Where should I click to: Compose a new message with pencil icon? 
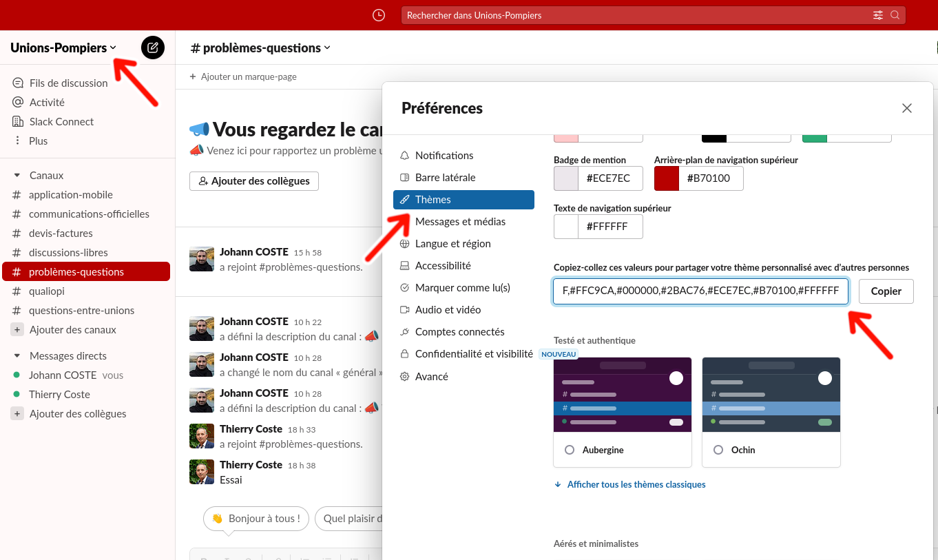pos(153,48)
